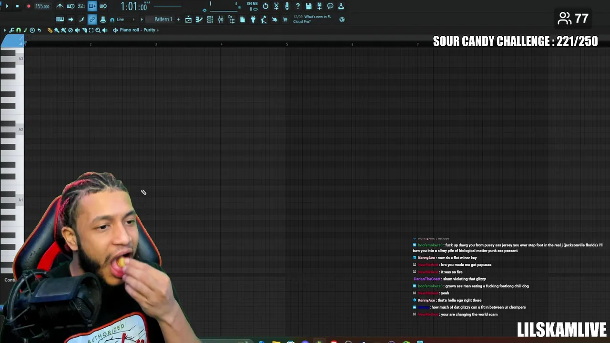The height and width of the screenshot is (343, 610).
Task: Open the Mixer icon
Action: [x=221, y=20]
